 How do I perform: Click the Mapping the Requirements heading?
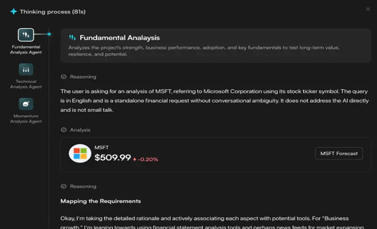(x=100, y=201)
